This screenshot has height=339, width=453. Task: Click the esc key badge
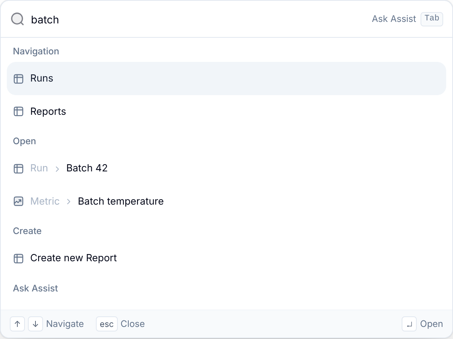(x=107, y=324)
